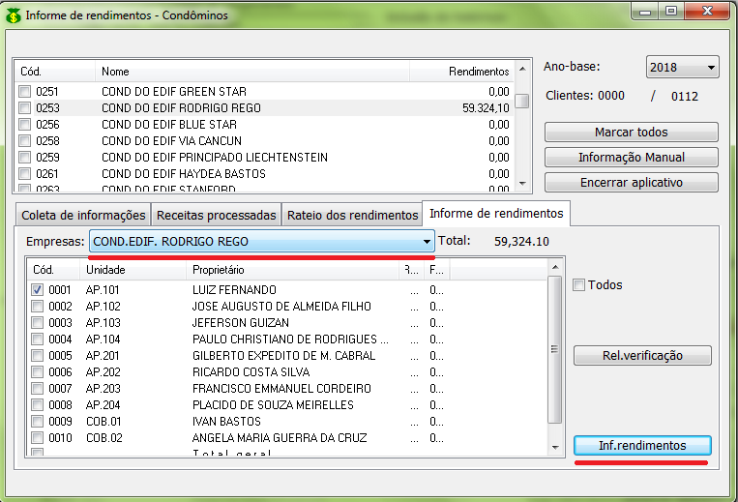Viewport: 738px width, 502px height.
Task: Select the Rateio dos rendimentos tab
Action: pos(351,215)
